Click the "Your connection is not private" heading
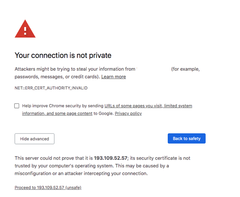The height and width of the screenshot is (197, 240). point(63,55)
